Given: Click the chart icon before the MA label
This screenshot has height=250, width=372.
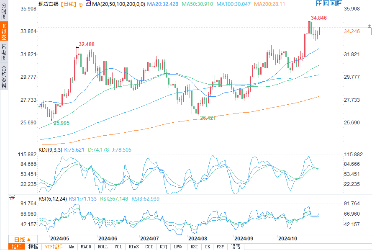Looking at the screenshot, I should [88, 4].
